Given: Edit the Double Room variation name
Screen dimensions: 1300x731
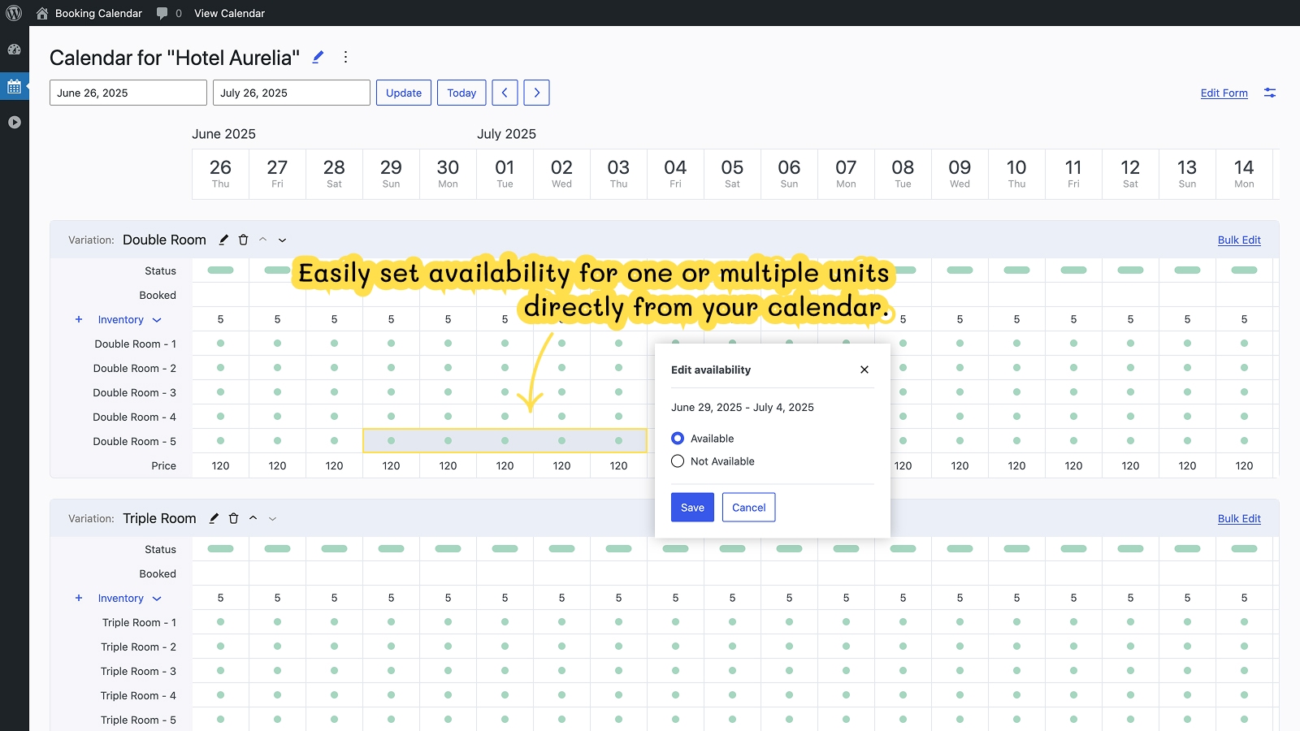Looking at the screenshot, I should click(223, 240).
